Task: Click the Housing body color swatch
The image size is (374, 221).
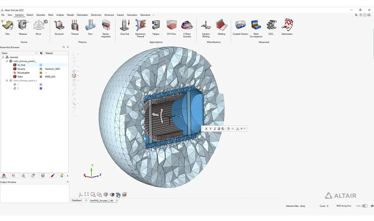Action: 41,69
